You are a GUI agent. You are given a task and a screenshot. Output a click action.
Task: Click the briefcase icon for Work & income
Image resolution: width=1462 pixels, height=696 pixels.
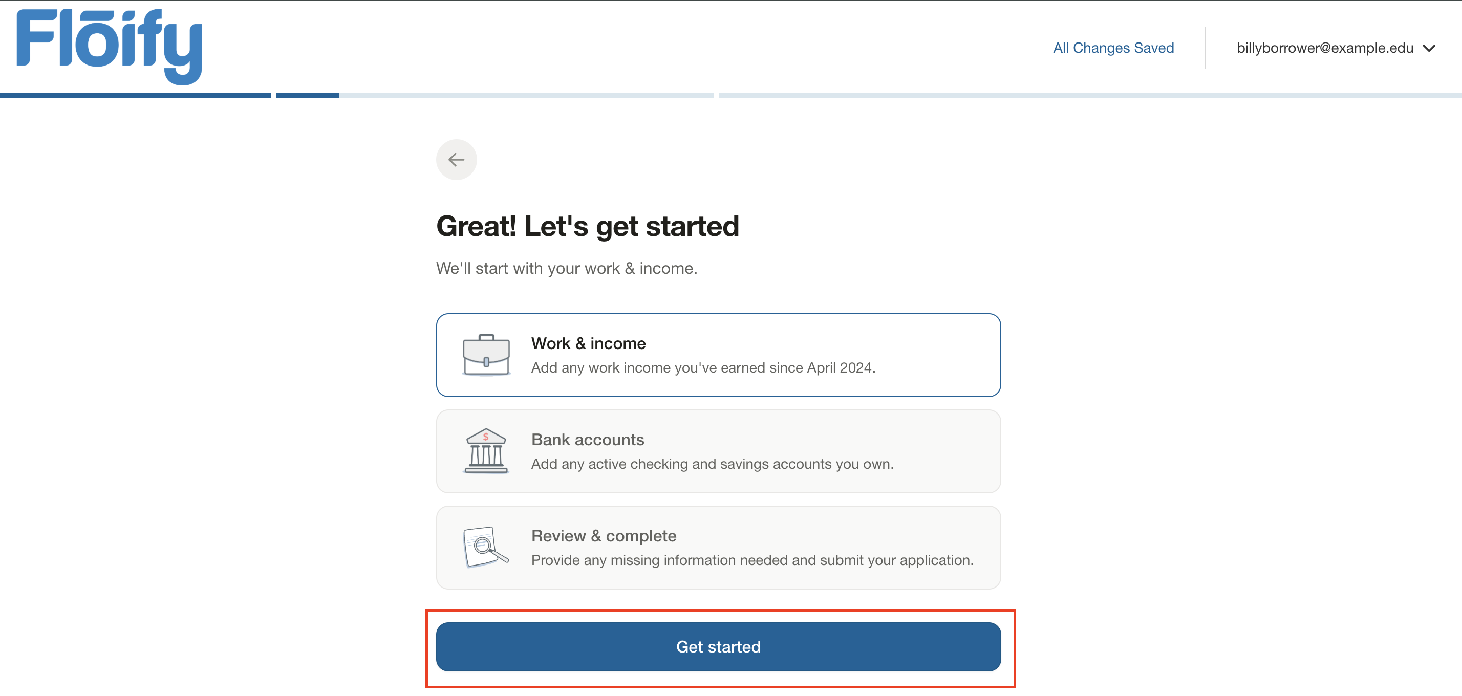pyautogui.click(x=486, y=355)
